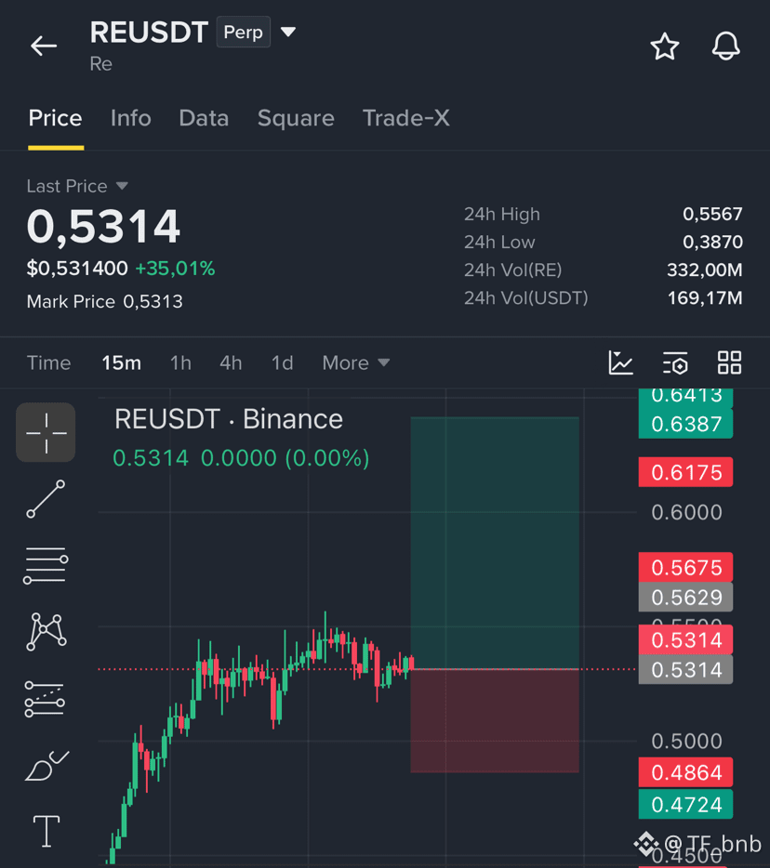
Task: Open the chart indicators icon
Action: pos(620,362)
